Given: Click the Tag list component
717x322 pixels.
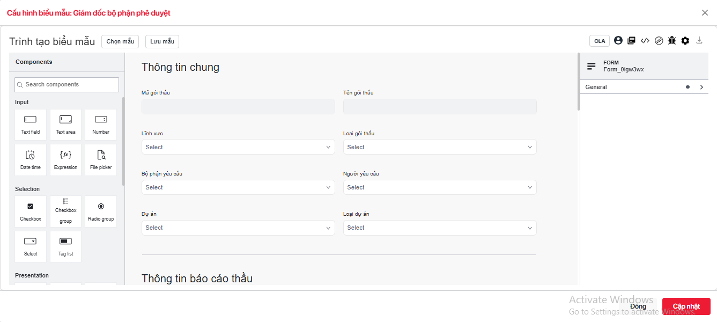Looking at the screenshot, I should [65, 246].
